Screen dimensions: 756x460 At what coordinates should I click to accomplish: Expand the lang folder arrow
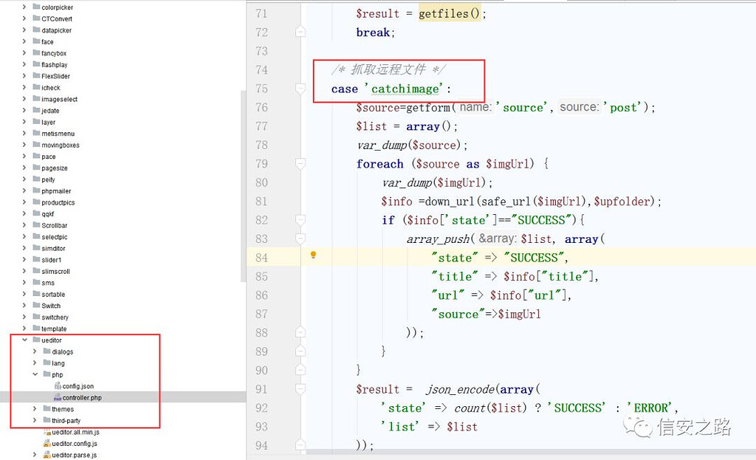(x=35, y=363)
